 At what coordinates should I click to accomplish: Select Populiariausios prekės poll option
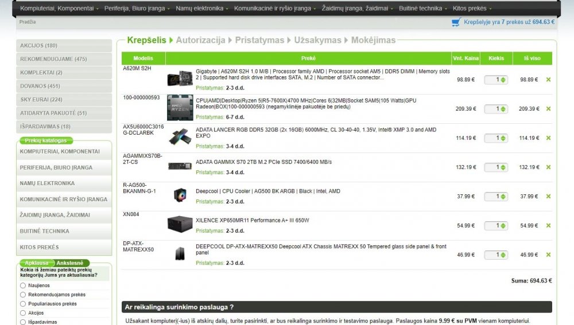[x=23, y=304]
